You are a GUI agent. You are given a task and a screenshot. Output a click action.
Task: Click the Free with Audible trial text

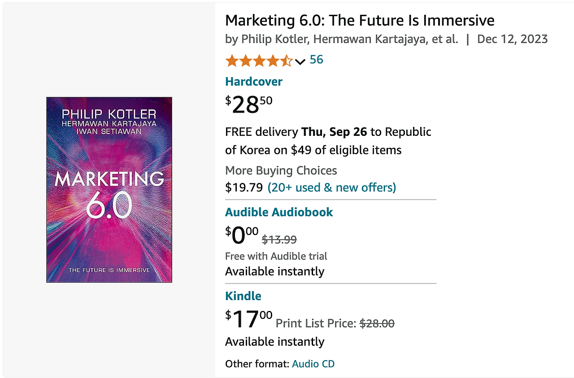click(x=276, y=256)
